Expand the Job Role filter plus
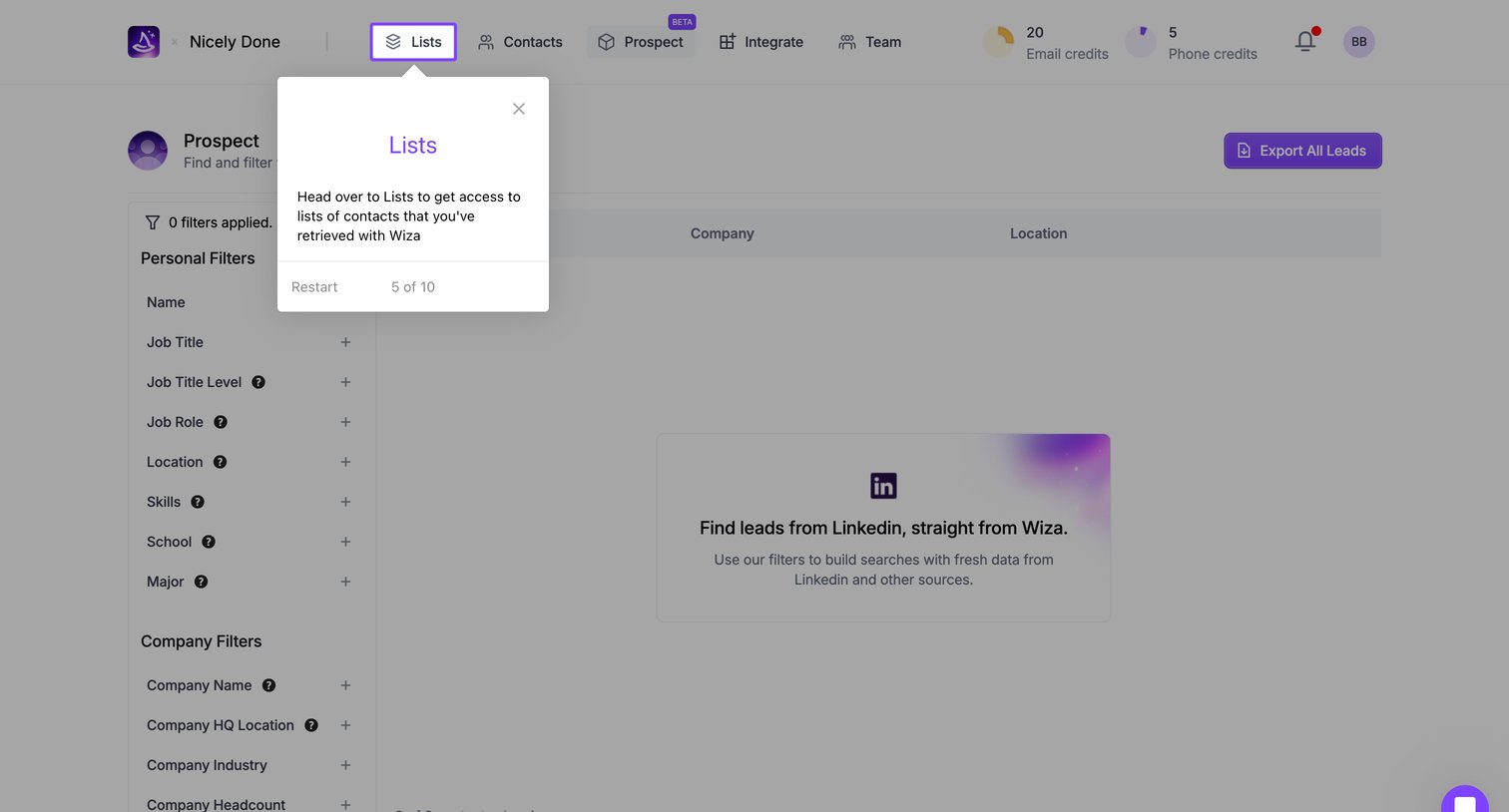 [x=345, y=422]
